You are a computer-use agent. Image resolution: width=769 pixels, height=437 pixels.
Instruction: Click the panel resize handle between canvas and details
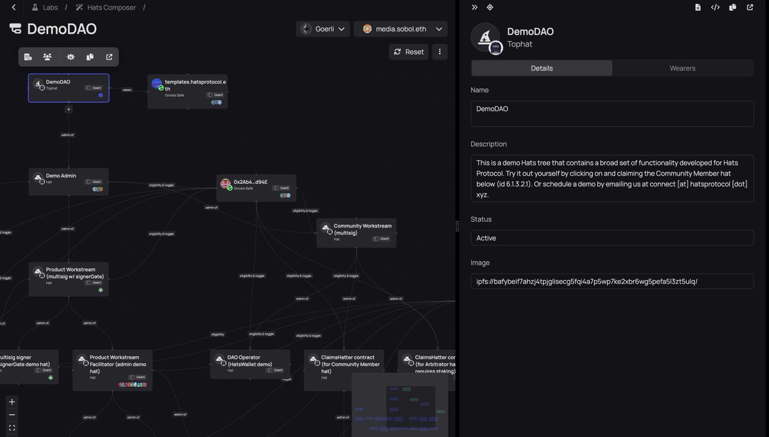pyautogui.click(x=457, y=226)
